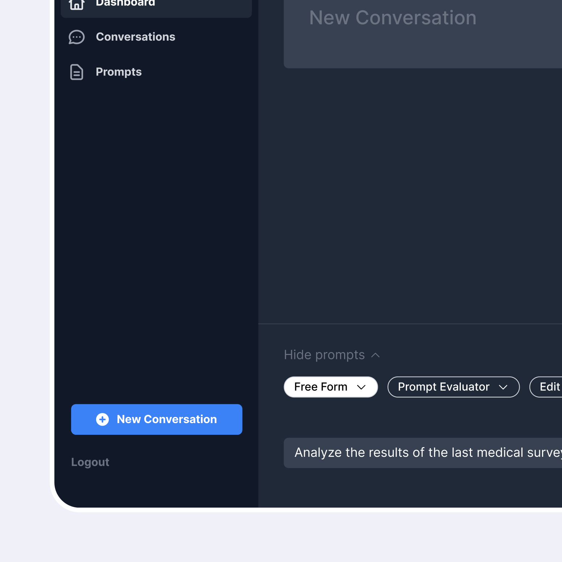This screenshot has height=562, width=562.
Task: Click the message input field with survey text
Action: (x=423, y=453)
